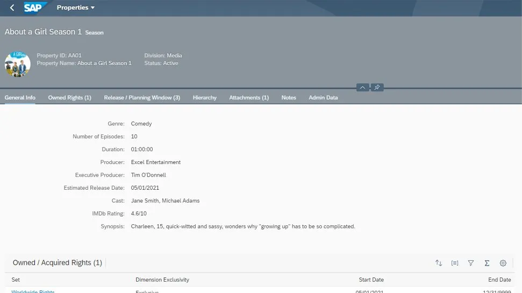Screen dimensions: 522x293
Task: Open filter for Owned / Acquired Rights
Action: tap(471, 263)
